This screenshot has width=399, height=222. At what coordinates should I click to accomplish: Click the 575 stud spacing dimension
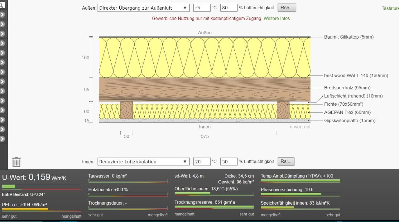click(205, 136)
